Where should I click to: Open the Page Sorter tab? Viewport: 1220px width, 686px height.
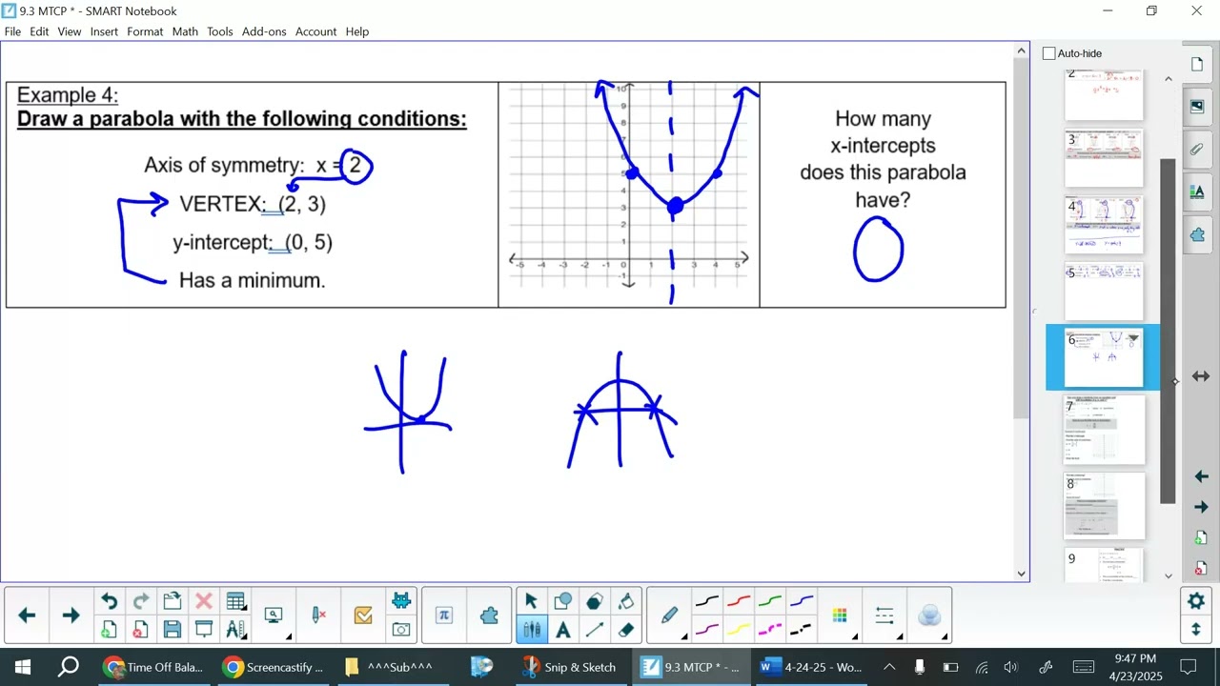click(x=1197, y=64)
